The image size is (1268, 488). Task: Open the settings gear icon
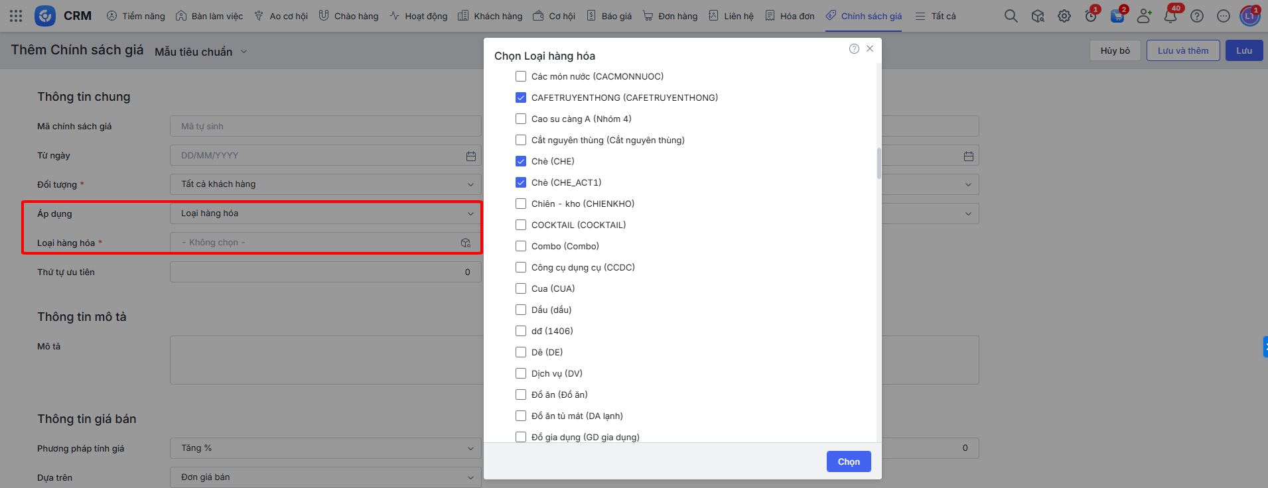pyautogui.click(x=1064, y=16)
